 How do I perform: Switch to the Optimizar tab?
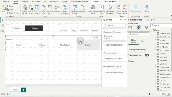pos(54,2)
